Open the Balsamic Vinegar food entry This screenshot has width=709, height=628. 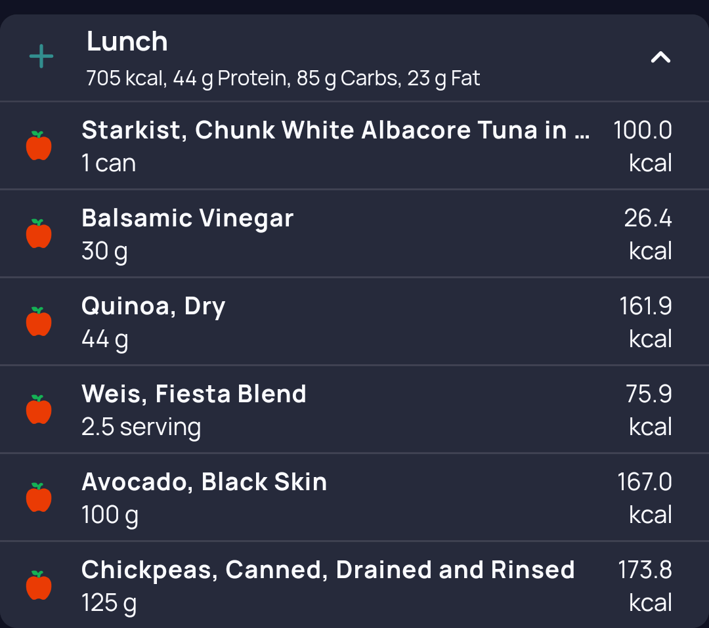(x=187, y=219)
